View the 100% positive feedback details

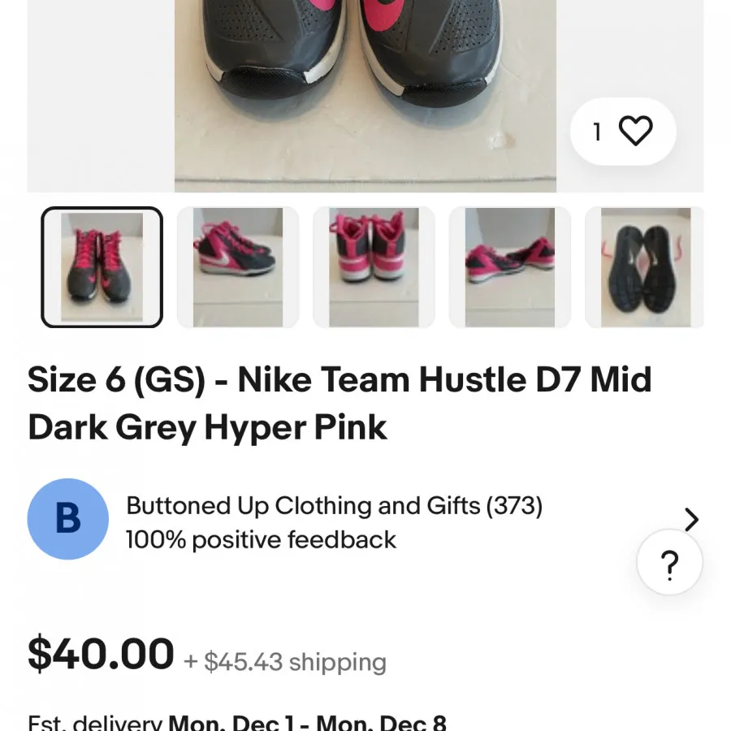coord(262,539)
